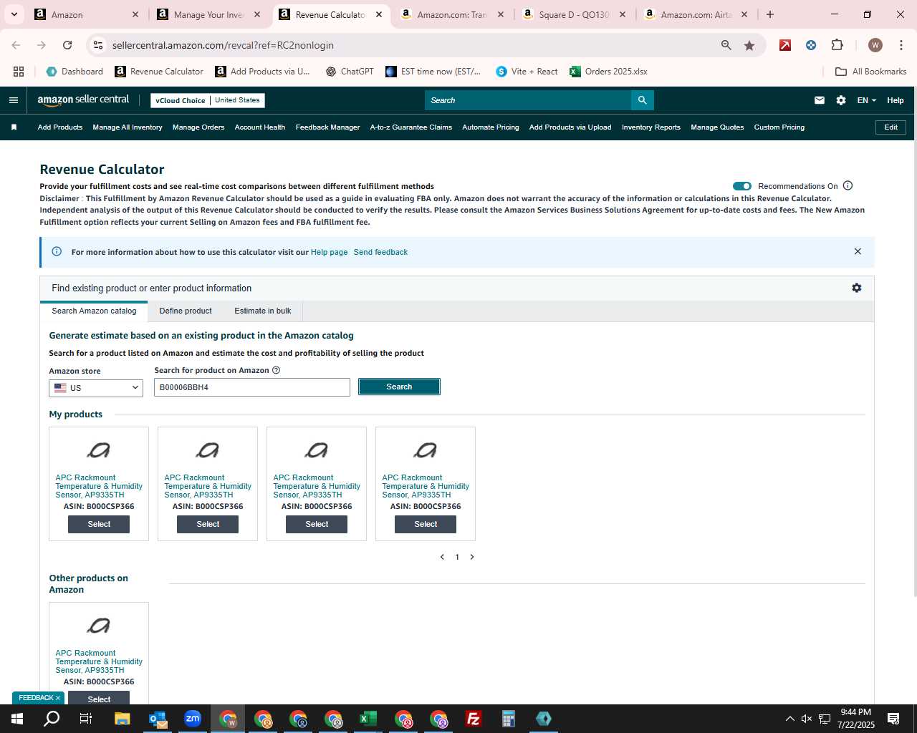Open Inventory Reports menu item
The image size is (917, 733).
pyautogui.click(x=651, y=127)
